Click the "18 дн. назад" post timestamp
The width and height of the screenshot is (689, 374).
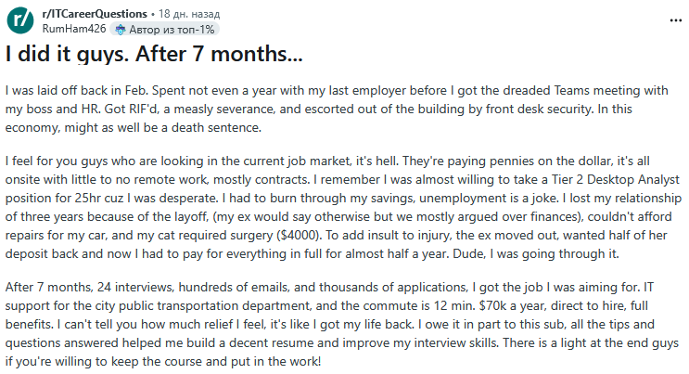pos(188,15)
